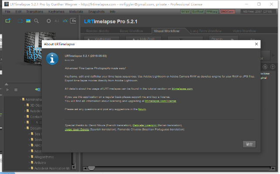The height and width of the screenshot is (174, 280).
Task: Click the DNGConv status indicator
Action: coord(227,11)
